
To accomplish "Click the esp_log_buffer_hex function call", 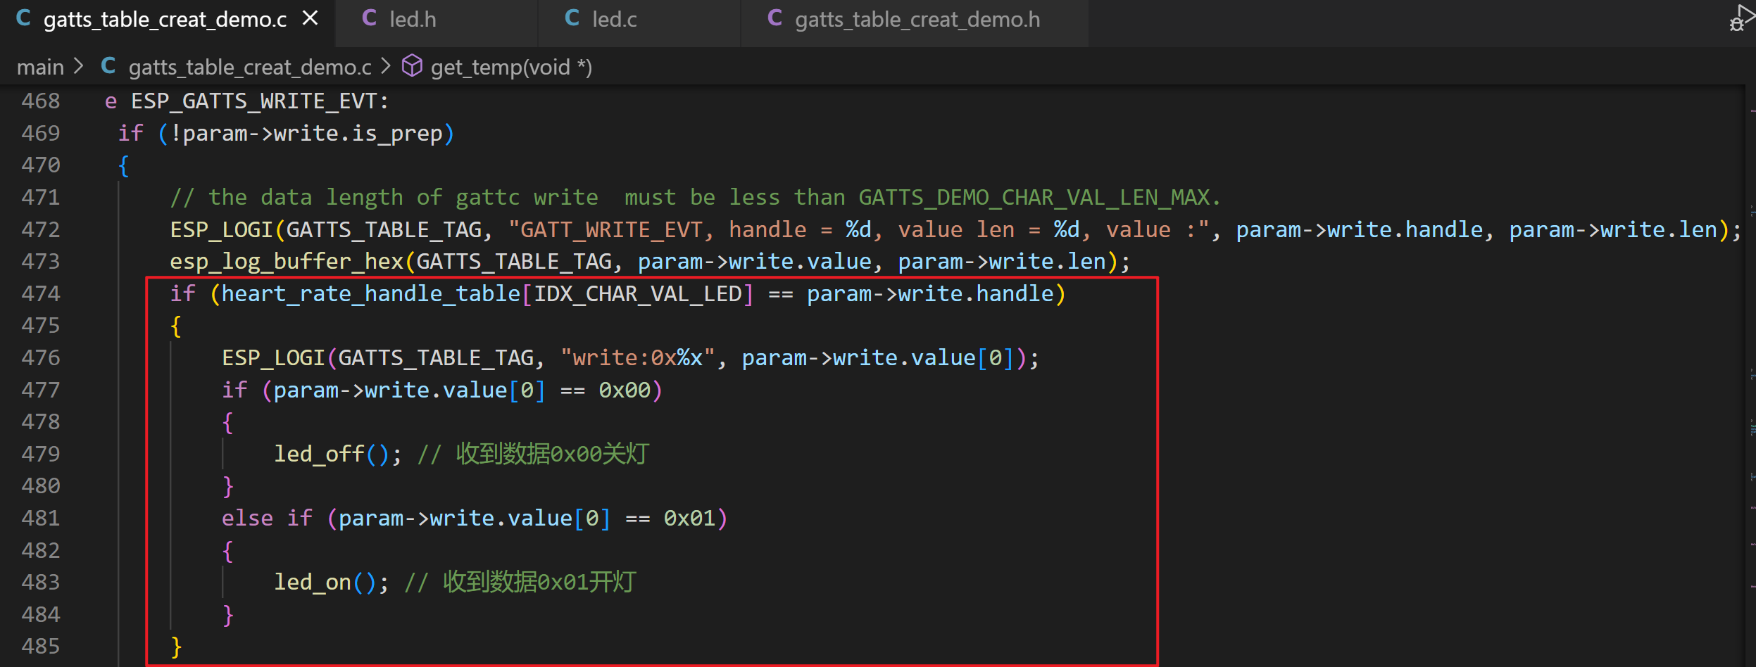I will pyautogui.click(x=286, y=262).
